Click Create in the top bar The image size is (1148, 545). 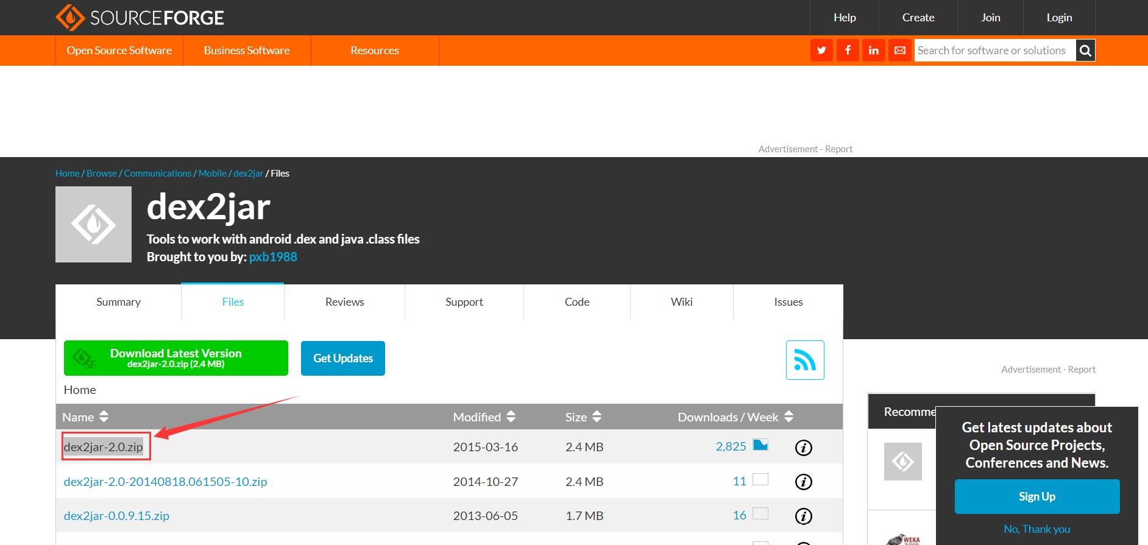[x=918, y=18]
